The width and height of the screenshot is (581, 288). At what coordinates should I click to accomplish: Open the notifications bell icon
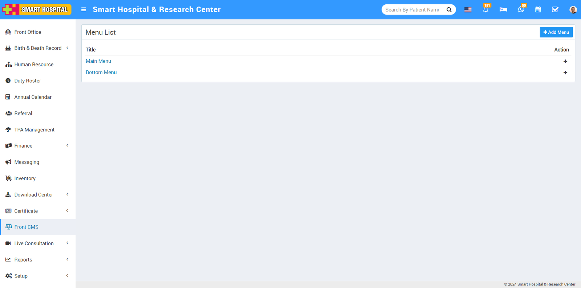485,10
